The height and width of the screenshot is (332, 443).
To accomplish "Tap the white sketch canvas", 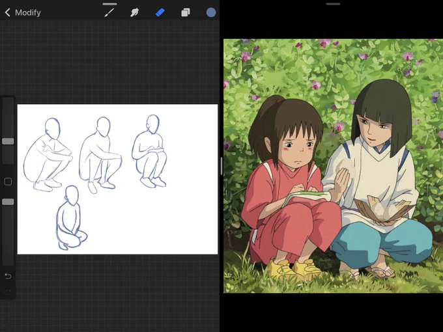I will (x=117, y=179).
